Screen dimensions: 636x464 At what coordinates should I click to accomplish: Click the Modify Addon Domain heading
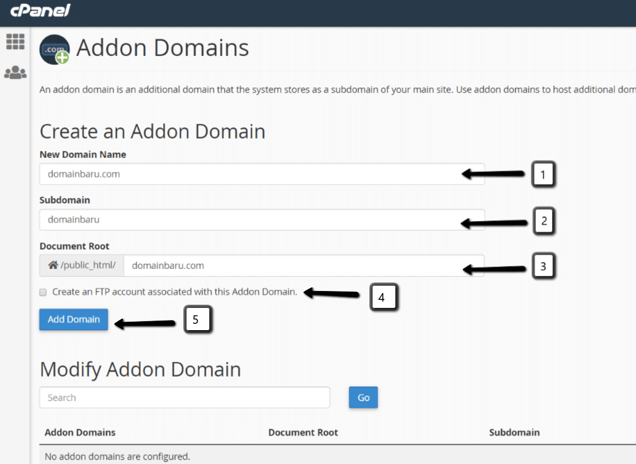[x=140, y=369]
